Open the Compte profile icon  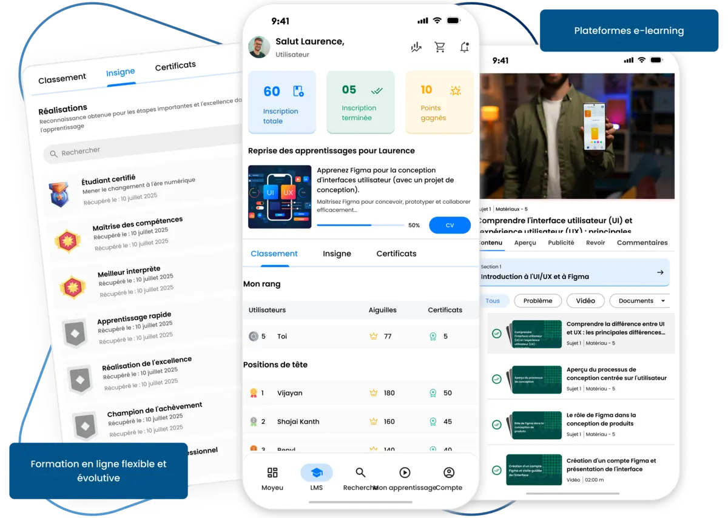pyautogui.click(x=448, y=473)
